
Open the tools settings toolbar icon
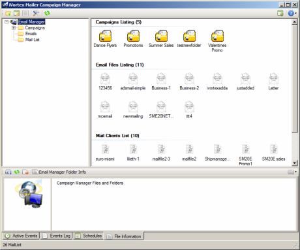click(x=36, y=13)
